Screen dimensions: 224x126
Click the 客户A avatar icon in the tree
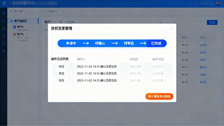(14, 27)
